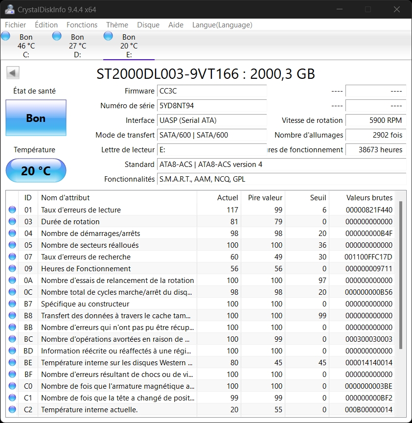Click the attribute list vertical scrollbar

(x=401, y=274)
